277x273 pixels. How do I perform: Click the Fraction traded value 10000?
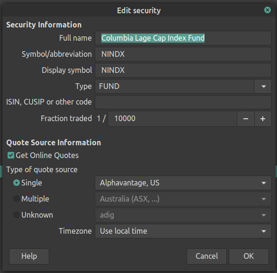tap(172, 119)
